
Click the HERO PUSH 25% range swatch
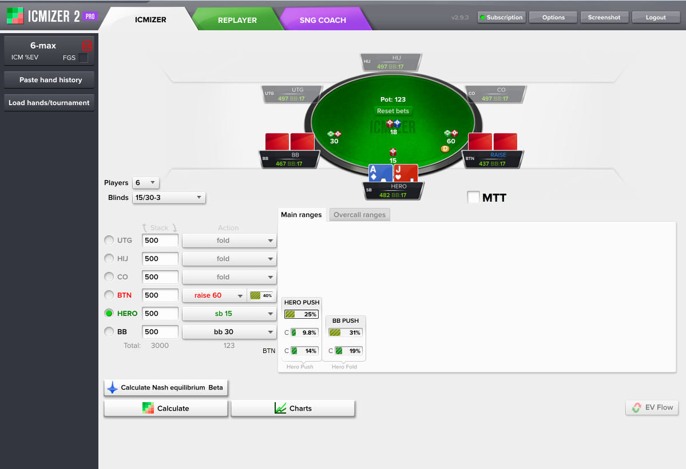point(302,314)
